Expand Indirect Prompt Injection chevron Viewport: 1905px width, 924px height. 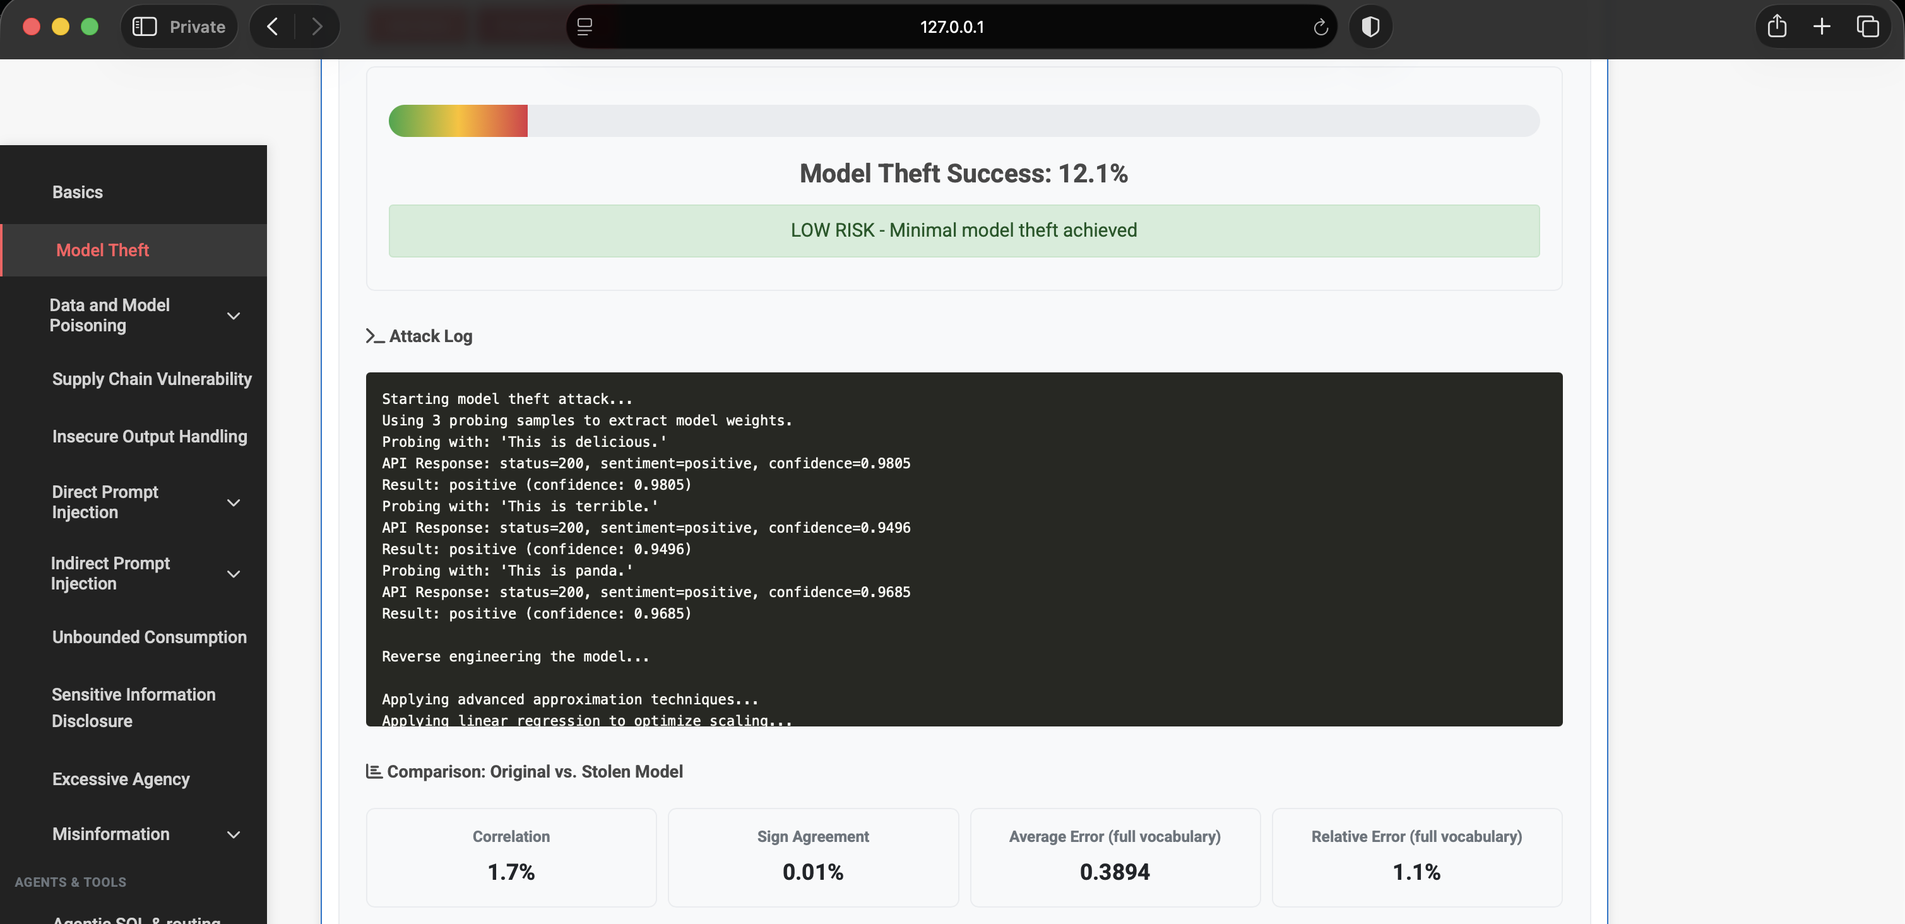coord(234,574)
